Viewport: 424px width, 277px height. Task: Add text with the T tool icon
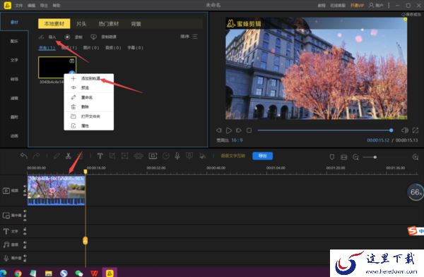(100, 156)
